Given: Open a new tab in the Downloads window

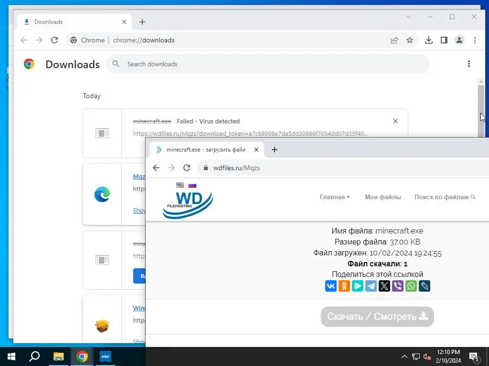Looking at the screenshot, I should [142, 22].
